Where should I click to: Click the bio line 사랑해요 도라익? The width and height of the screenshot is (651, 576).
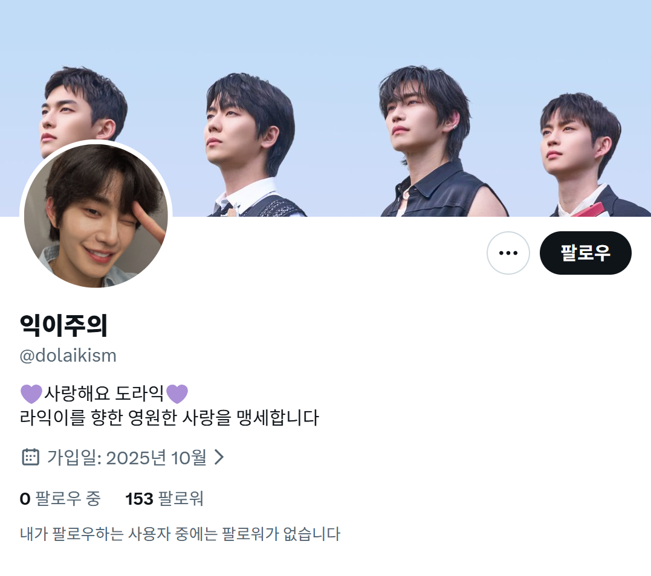[104, 394]
